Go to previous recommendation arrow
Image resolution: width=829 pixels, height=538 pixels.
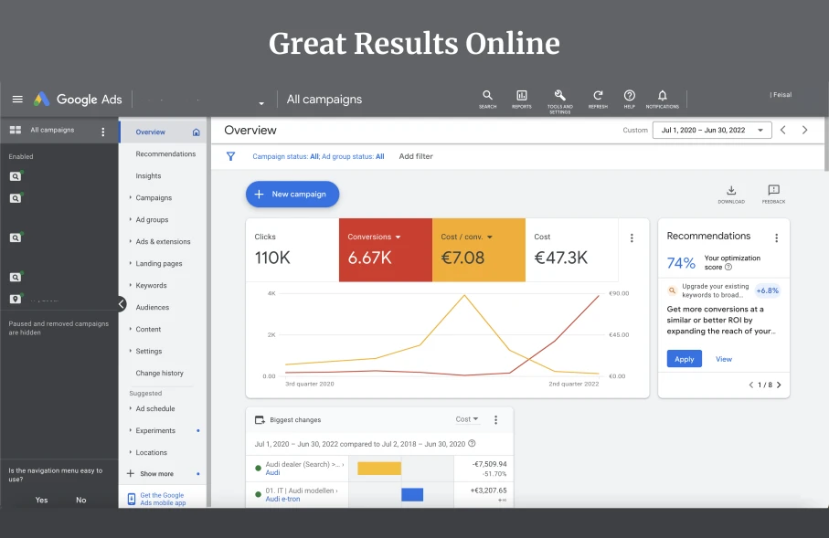(x=750, y=385)
